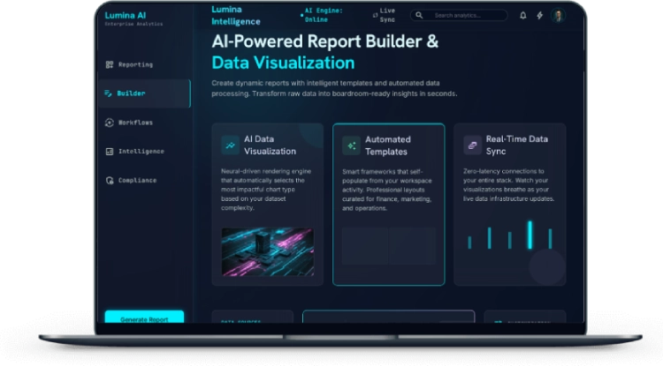The image size is (663, 366).
Task: Click the Automated Templates sparkle icon
Action: (351, 146)
